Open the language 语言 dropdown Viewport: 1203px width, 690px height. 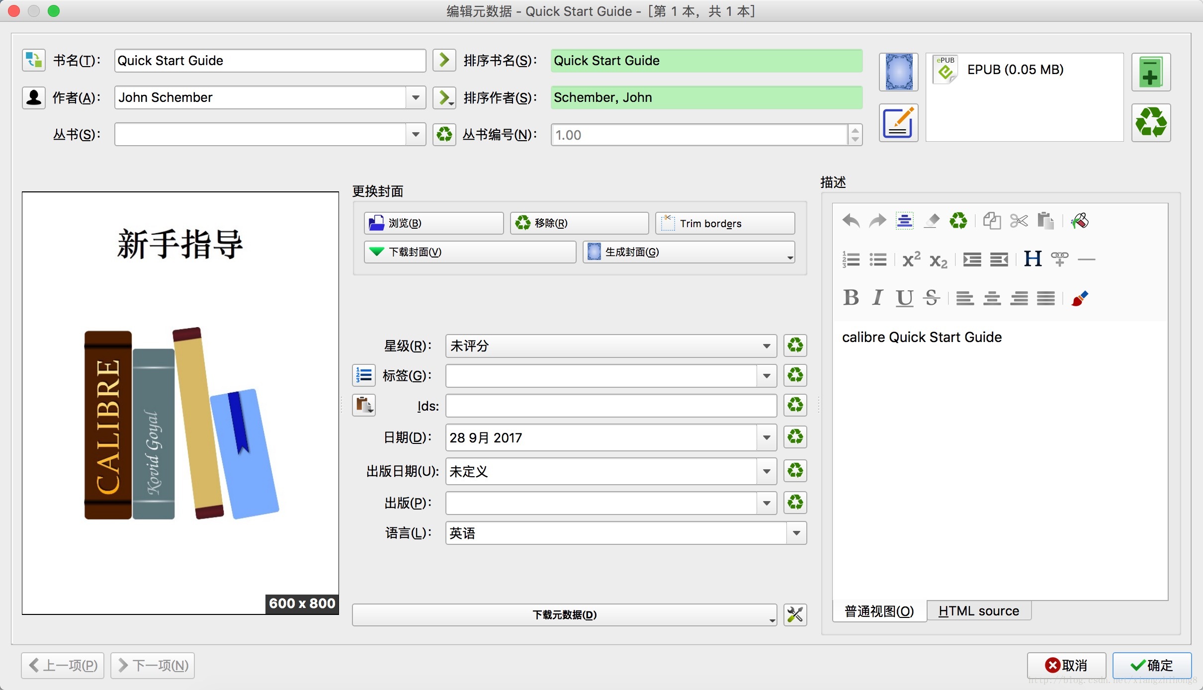click(x=796, y=533)
